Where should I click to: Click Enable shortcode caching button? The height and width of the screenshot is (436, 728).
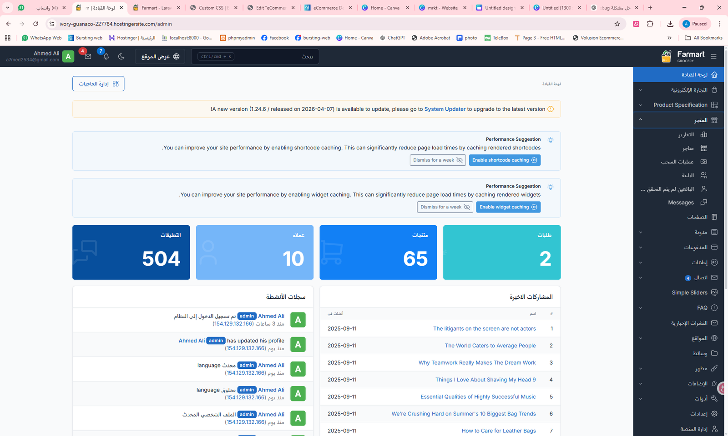pos(505,160)
